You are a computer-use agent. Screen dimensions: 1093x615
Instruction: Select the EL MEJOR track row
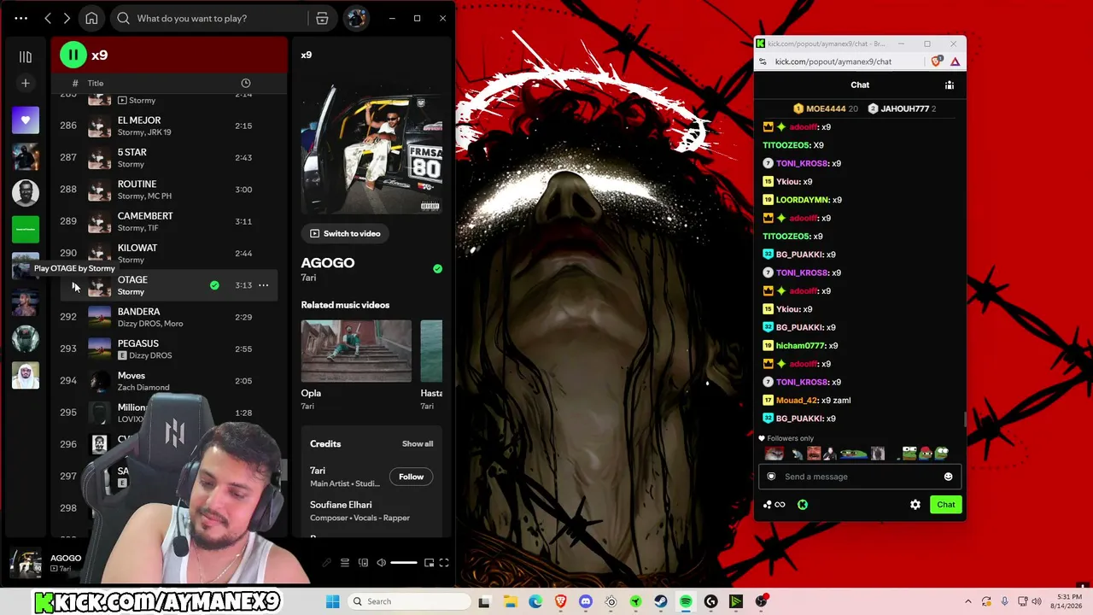pos(168,126)
